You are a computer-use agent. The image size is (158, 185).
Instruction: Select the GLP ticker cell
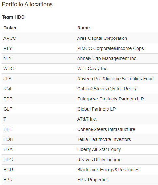(8, 109)
